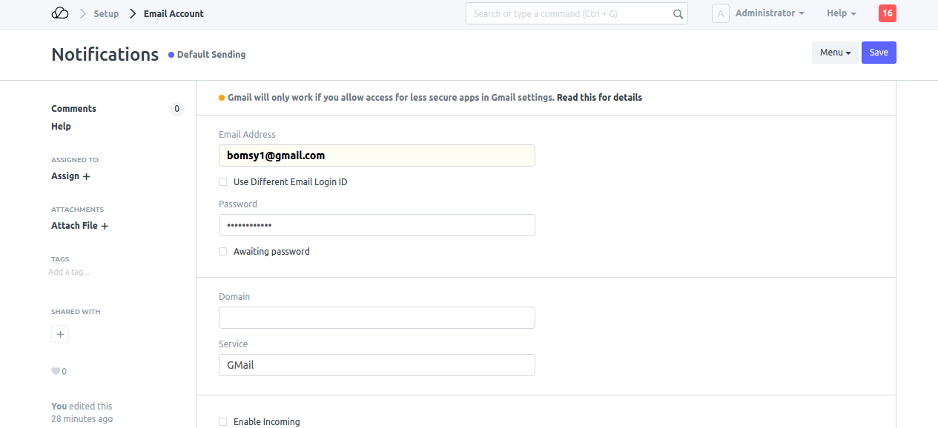The width and height of the screenshot is (938, 428).
Task: Go to Setup in the breadcrumb
Action: 106,13
